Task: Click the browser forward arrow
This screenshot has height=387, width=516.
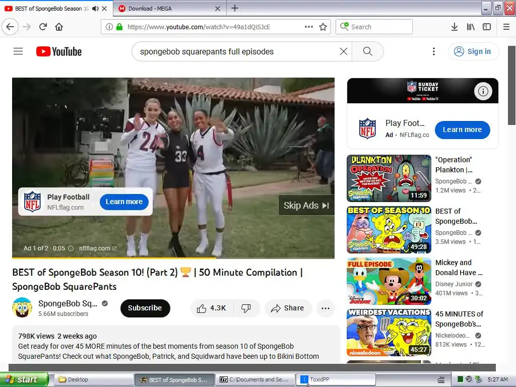Action: (27, 27)
